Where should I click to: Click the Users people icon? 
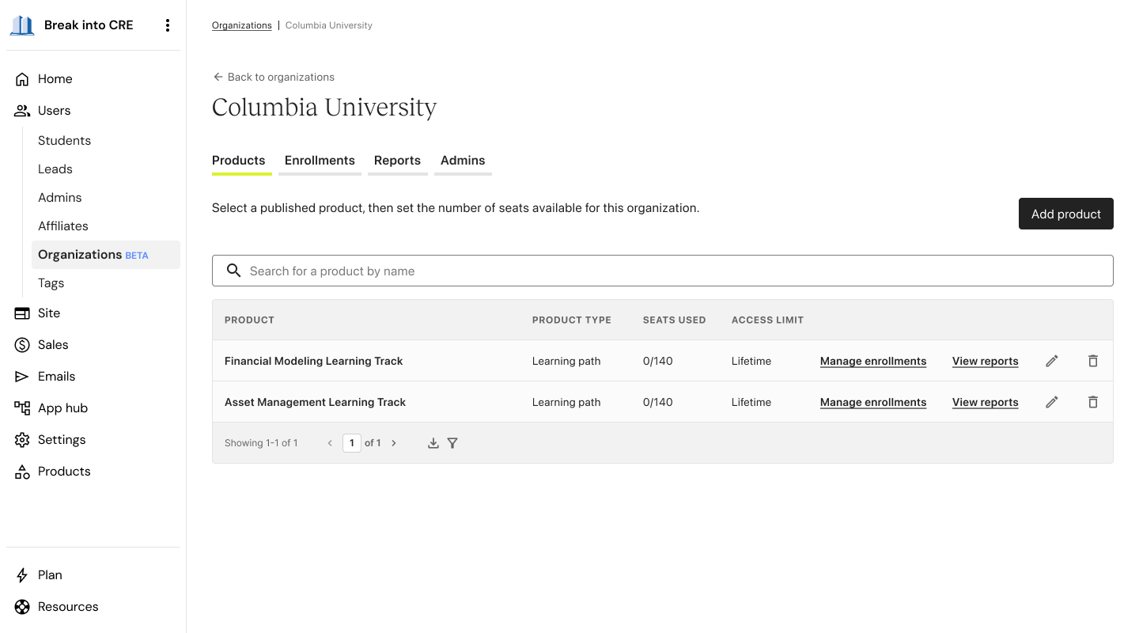[x=22, y=111]
